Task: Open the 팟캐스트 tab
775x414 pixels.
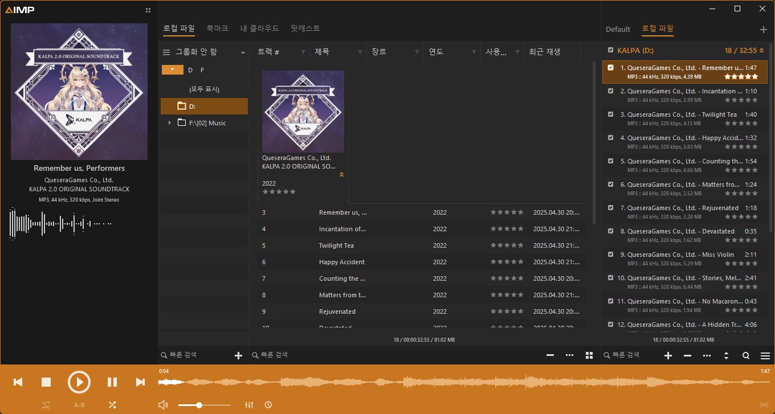Action: 305,28
